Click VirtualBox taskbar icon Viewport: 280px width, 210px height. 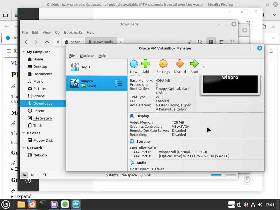pyautogui.click(x=76, y=204)
